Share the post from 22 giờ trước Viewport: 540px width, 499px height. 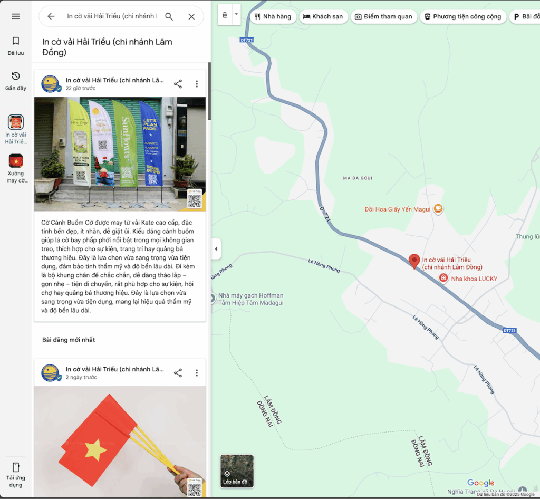[178, 84]
